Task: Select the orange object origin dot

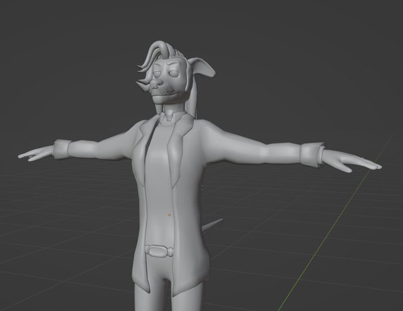Action: coord(169,214)
